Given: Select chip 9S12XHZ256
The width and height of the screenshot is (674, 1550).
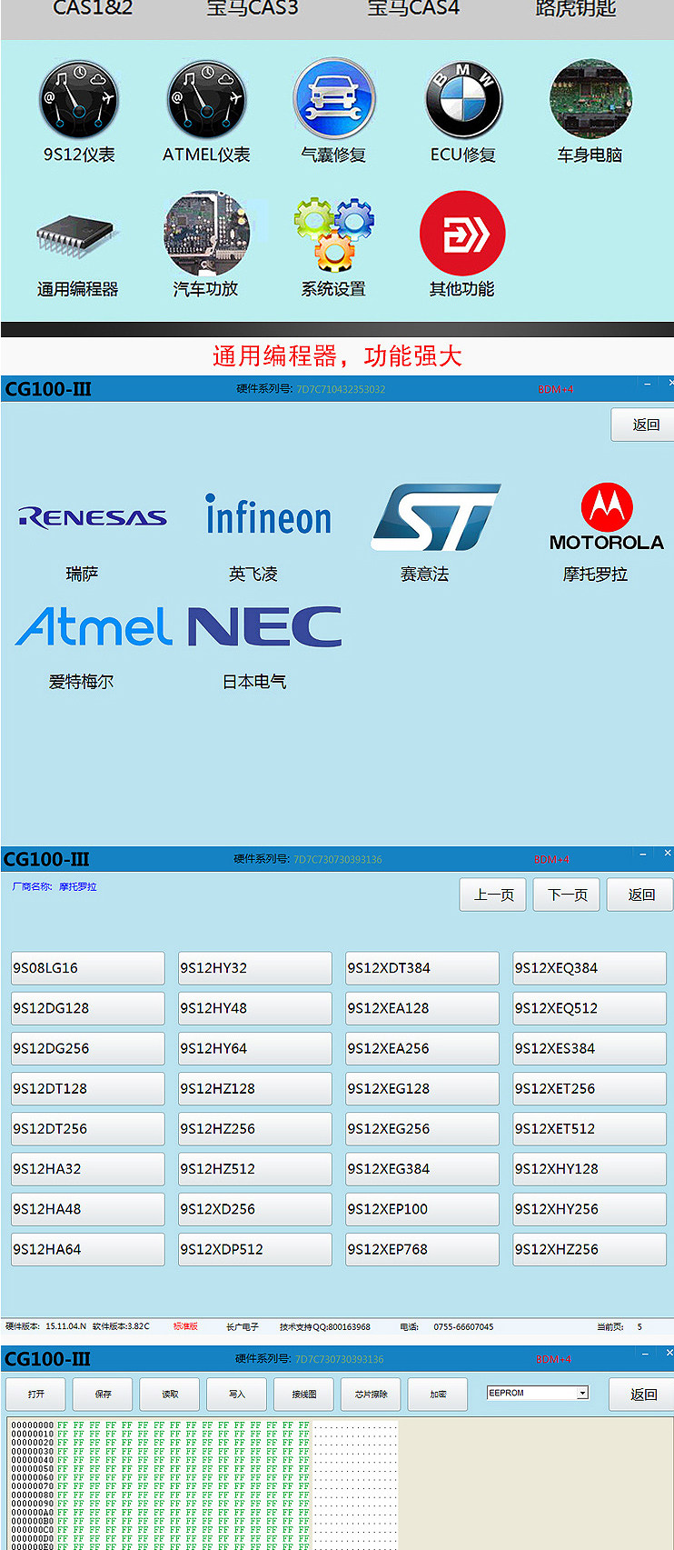Looking at the screenshot, I should click(x=590, y=1249).
